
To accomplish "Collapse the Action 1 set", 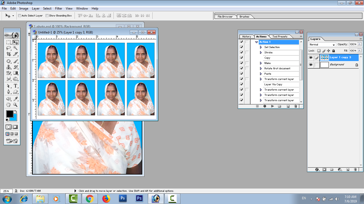I will pos(256,42).
